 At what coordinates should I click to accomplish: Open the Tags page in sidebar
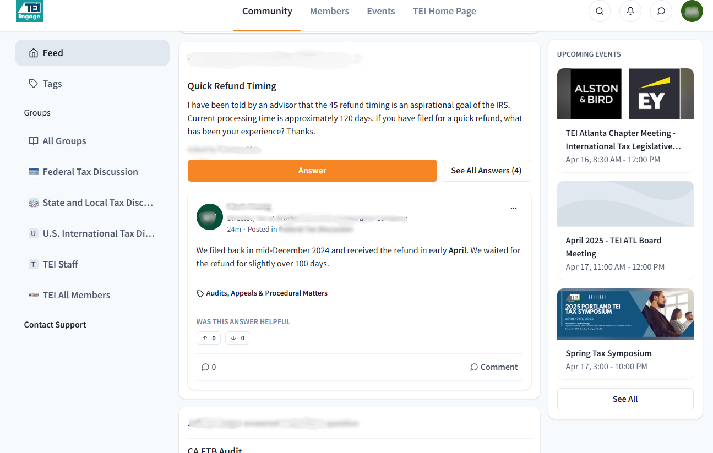point(52,84)
